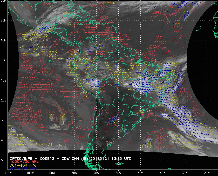Click the blue 401-100 hPa legend entry
Image resolution: width=218 pixels, height=176 pixels.
(x=23, y=168)
